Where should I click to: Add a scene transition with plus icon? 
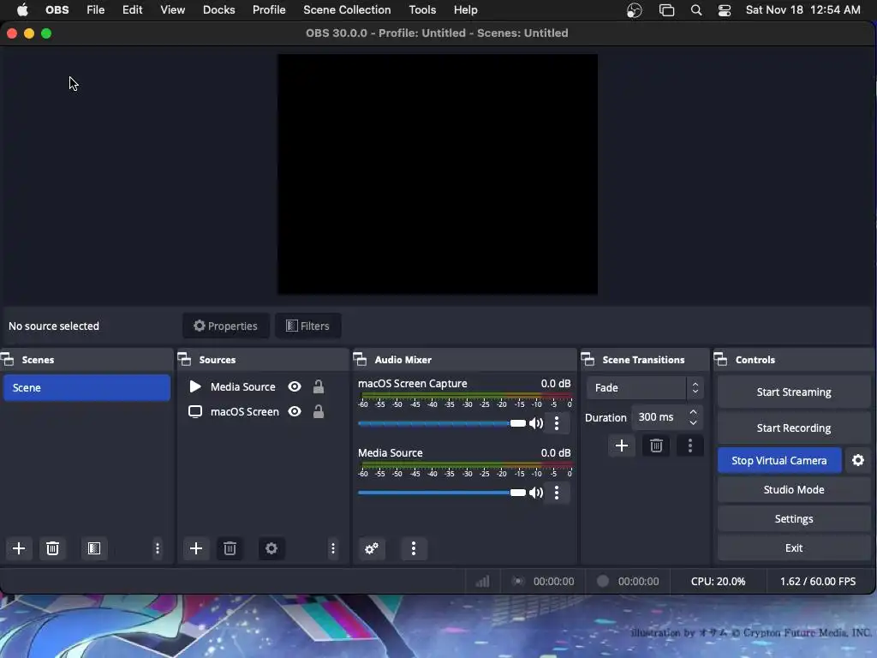(622, 446)
